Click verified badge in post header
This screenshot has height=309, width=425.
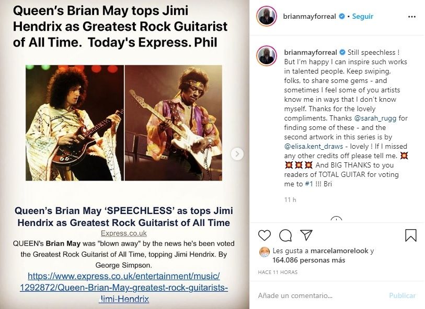pos(341,16)
